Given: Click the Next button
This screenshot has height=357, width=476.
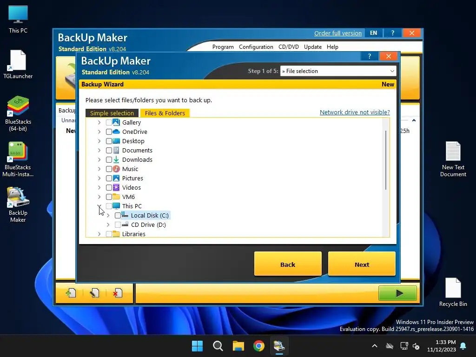Looking at the screenshot, I should coord(362,264).
